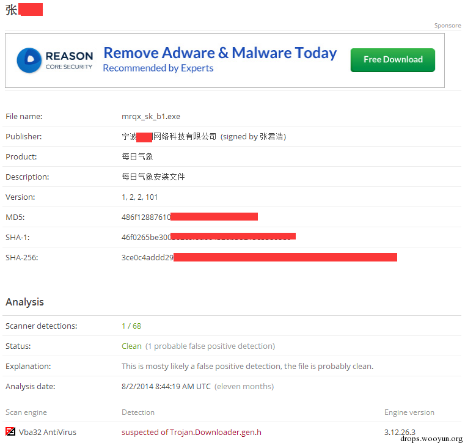This screenshot has width=465, height=446.
Task: Click the Engine version column header
Action: (409, 412)
